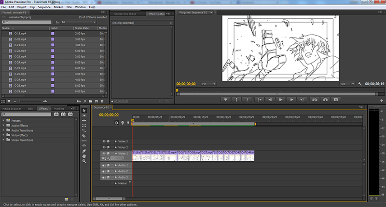The image size is (386, 207).
Task: Step forward one frame
Action: pos(291,100)
